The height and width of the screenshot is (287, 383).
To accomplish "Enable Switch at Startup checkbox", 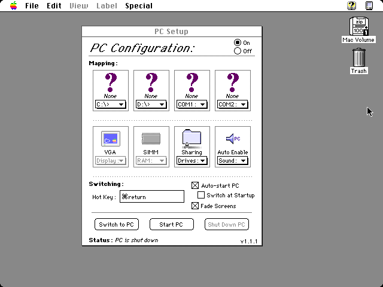I will 201,195.
